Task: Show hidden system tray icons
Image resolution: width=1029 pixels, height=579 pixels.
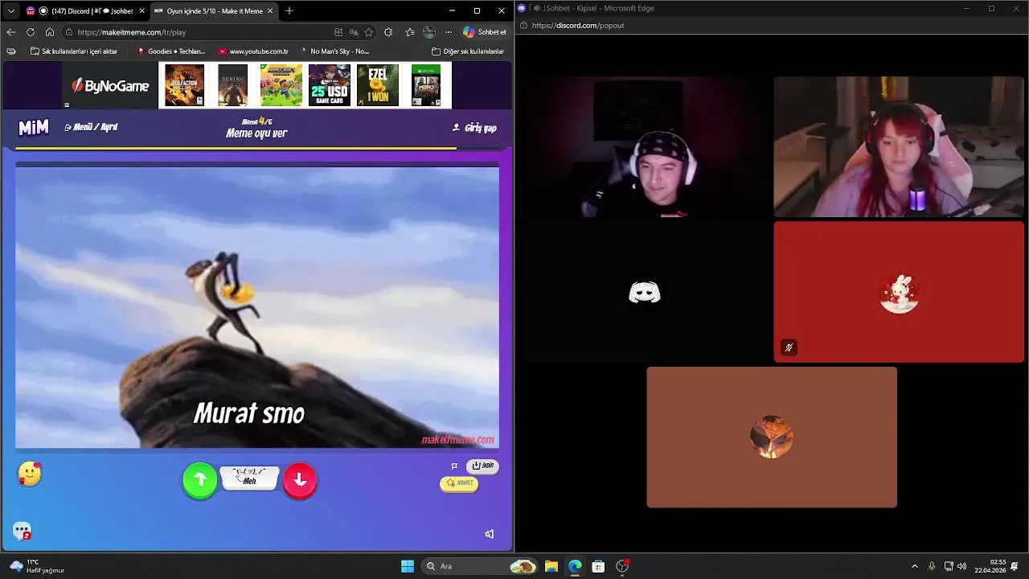Action: tap(914, 566)
